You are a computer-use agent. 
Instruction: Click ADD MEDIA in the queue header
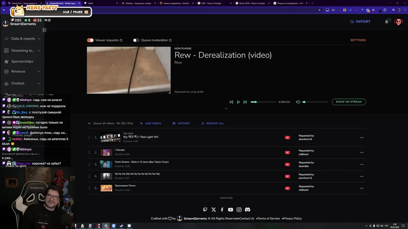click(150, 123)
